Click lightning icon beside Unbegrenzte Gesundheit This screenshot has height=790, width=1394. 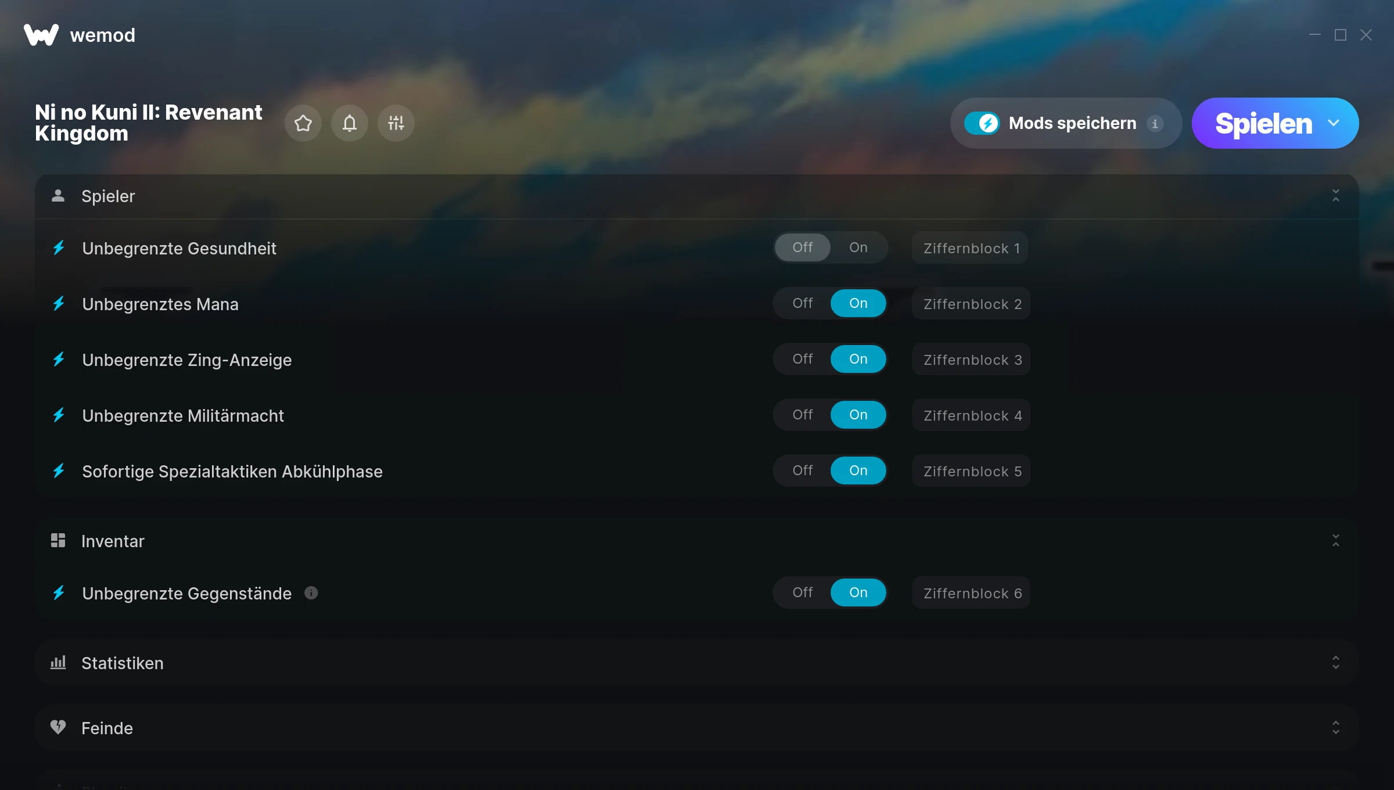coord(59,248)
